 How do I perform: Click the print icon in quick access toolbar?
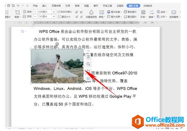coord(8,6)
